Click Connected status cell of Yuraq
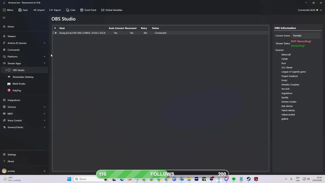Image resolution: width=325 pixels, height=183 pixels. (160, 33)
